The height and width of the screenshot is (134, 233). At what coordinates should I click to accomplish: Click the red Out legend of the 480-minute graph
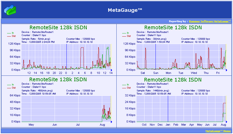point(11,88)
